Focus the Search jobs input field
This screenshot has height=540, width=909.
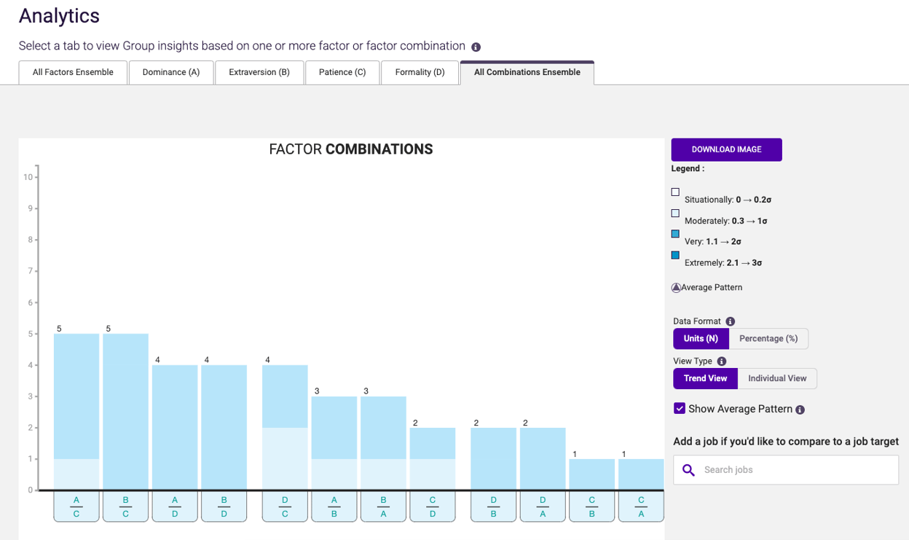click(786, 470)
